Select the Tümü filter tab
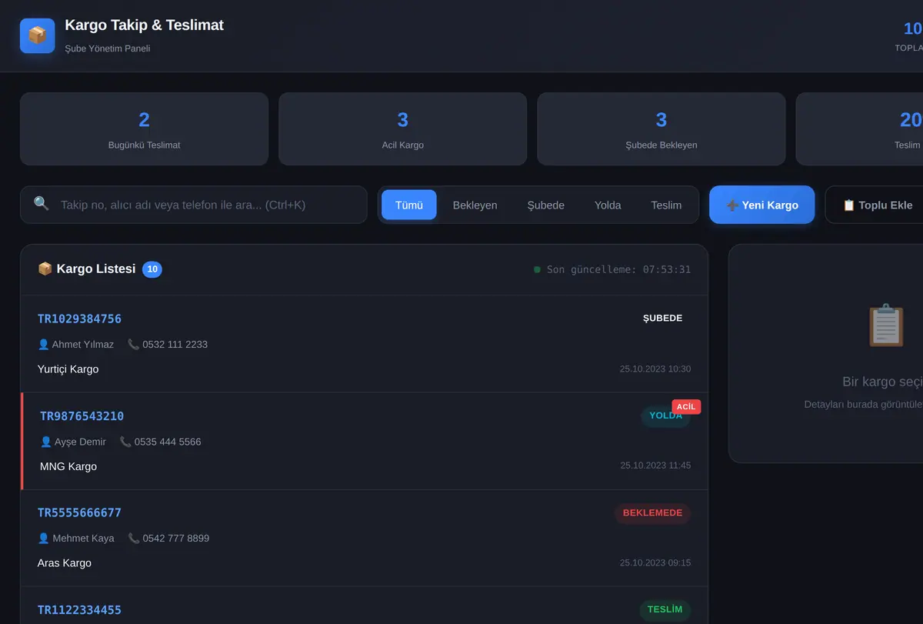This screenshot has width=923, height=624. [409, 205]
